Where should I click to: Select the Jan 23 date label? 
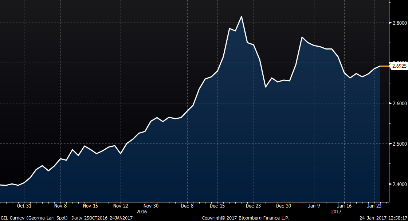374,206
